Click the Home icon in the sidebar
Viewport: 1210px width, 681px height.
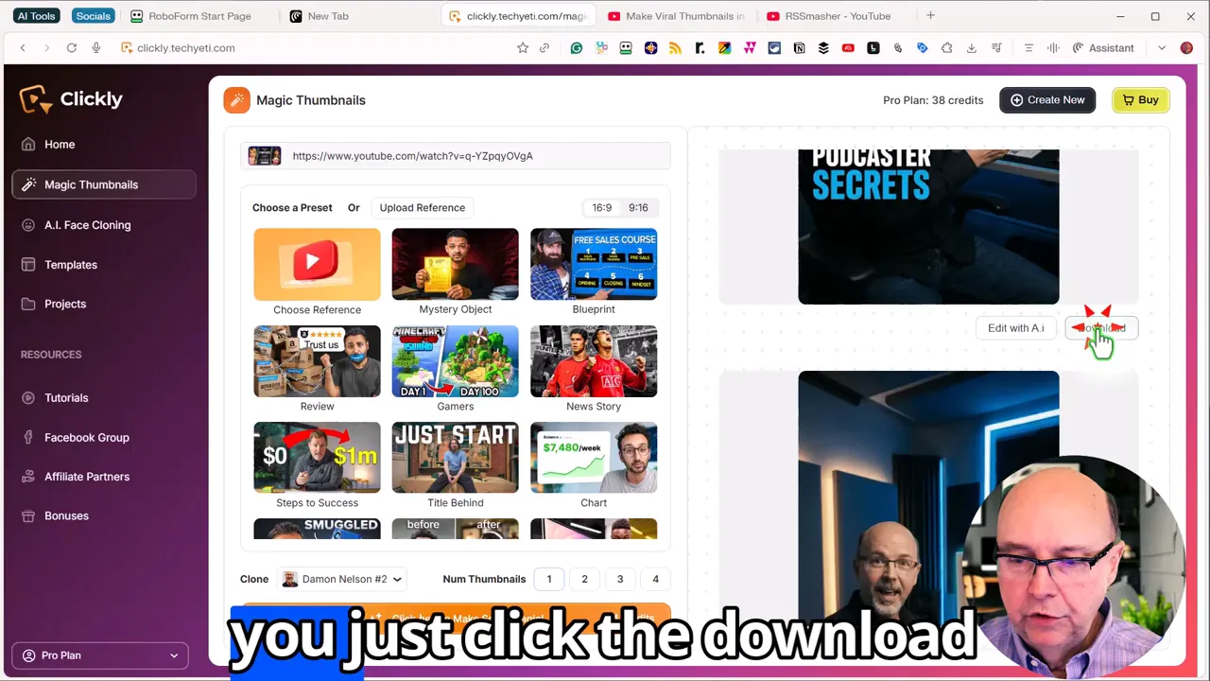click(28, 144)
